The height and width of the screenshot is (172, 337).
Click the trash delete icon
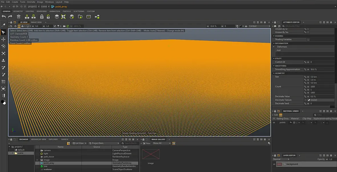(19, 17)
